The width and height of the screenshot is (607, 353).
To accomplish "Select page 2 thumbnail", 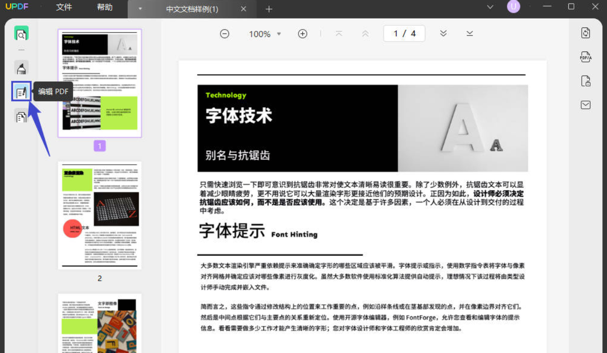I will 100,215.
